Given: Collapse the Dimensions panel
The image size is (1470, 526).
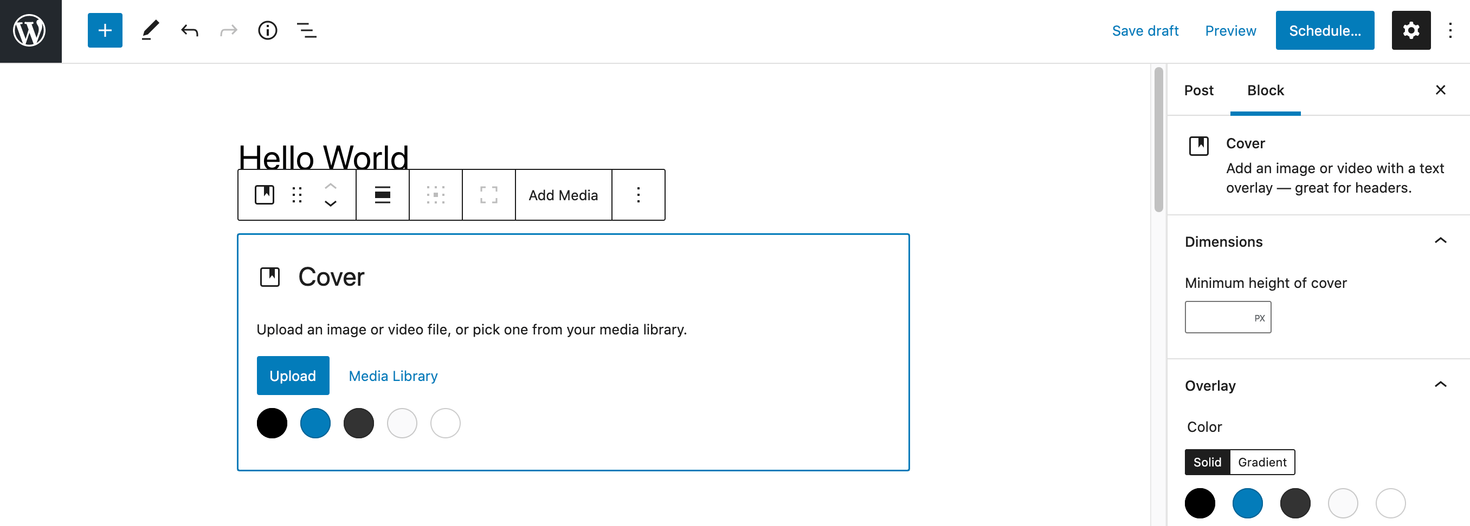Looking at the screenshot, I should (x=1440, y=241).
